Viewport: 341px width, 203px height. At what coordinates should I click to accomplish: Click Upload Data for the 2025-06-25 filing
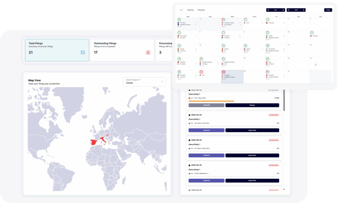(x=252, y=155)
